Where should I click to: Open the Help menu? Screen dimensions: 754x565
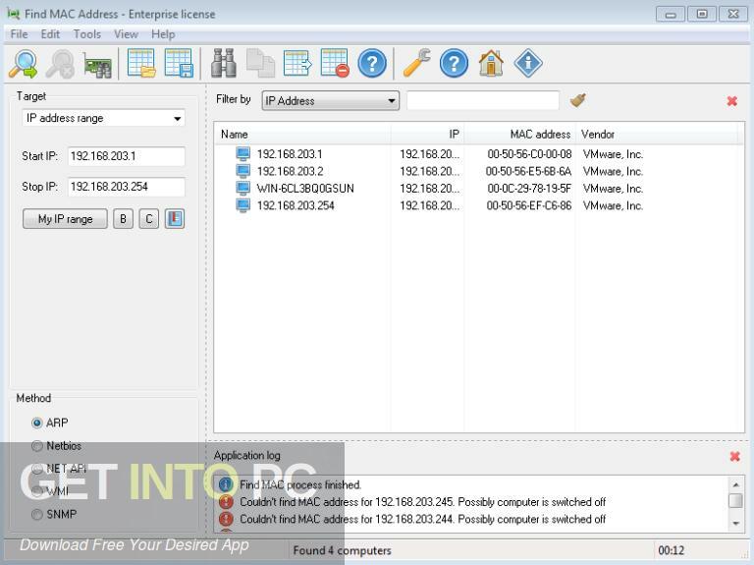163,34
